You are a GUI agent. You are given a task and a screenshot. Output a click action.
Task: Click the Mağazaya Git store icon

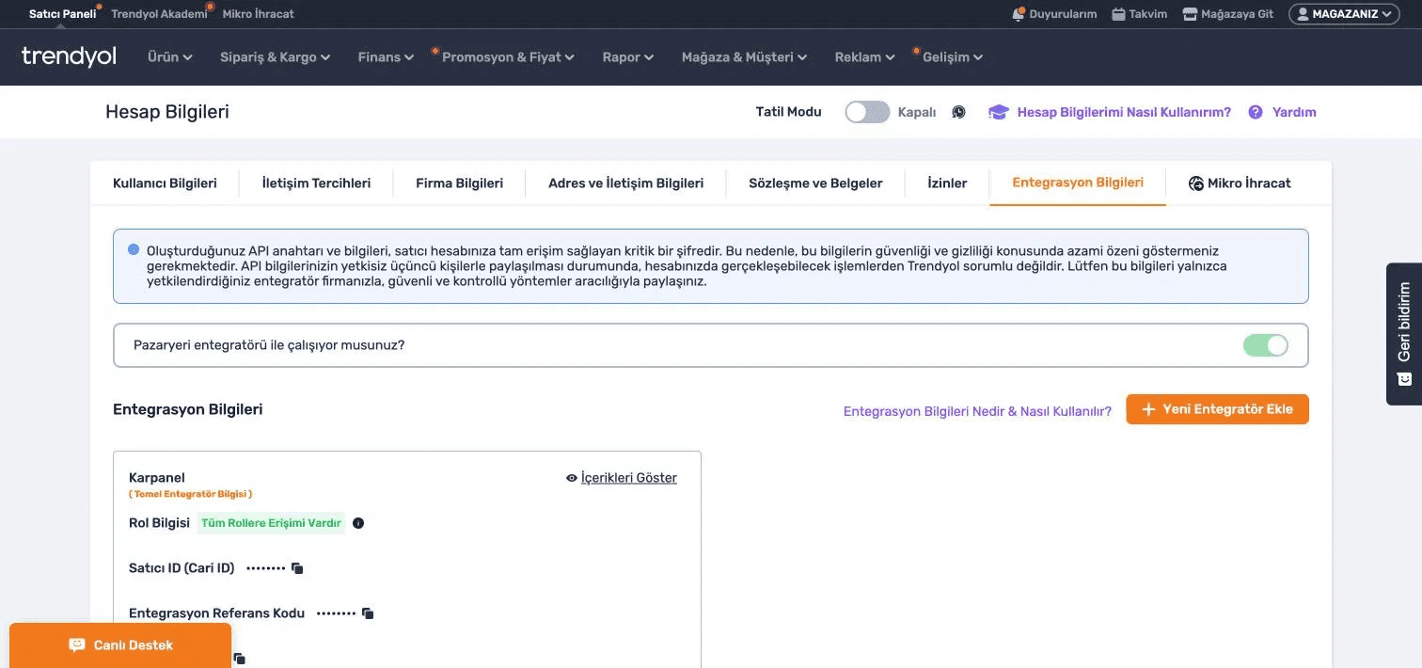pyautogui.click(x=1190, y=14)
